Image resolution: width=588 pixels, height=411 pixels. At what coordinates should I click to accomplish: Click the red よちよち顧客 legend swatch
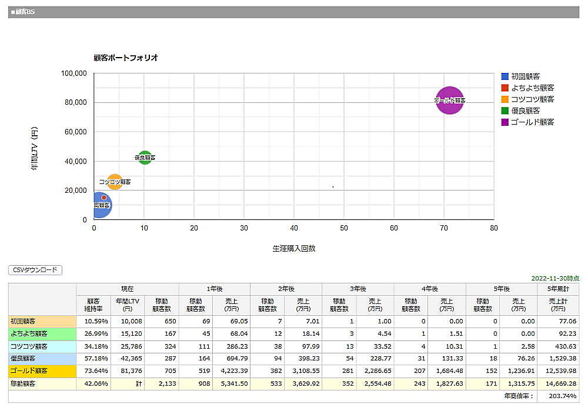click(x=505, y=88)
